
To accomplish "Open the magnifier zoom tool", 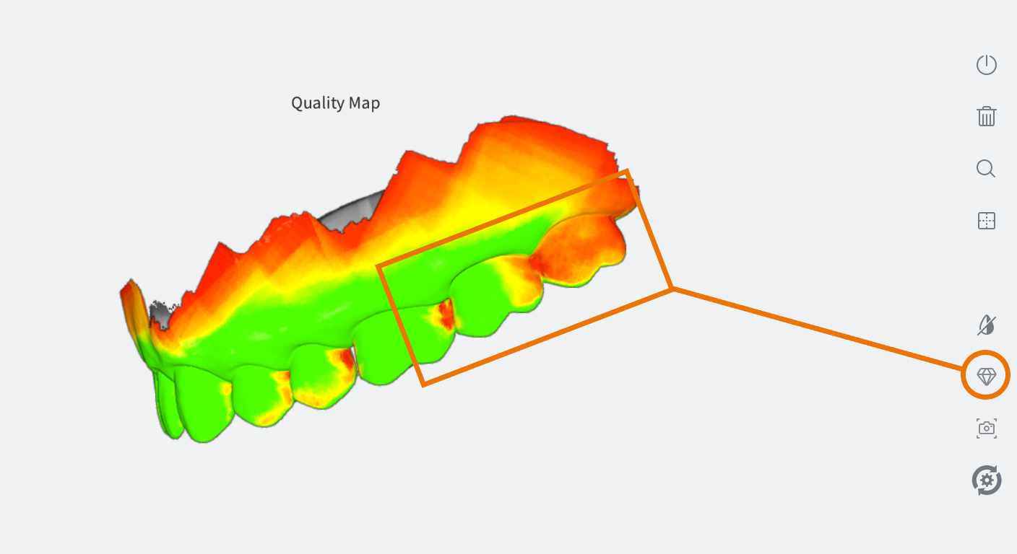I will pyautogui.click(x=986, y=169).
